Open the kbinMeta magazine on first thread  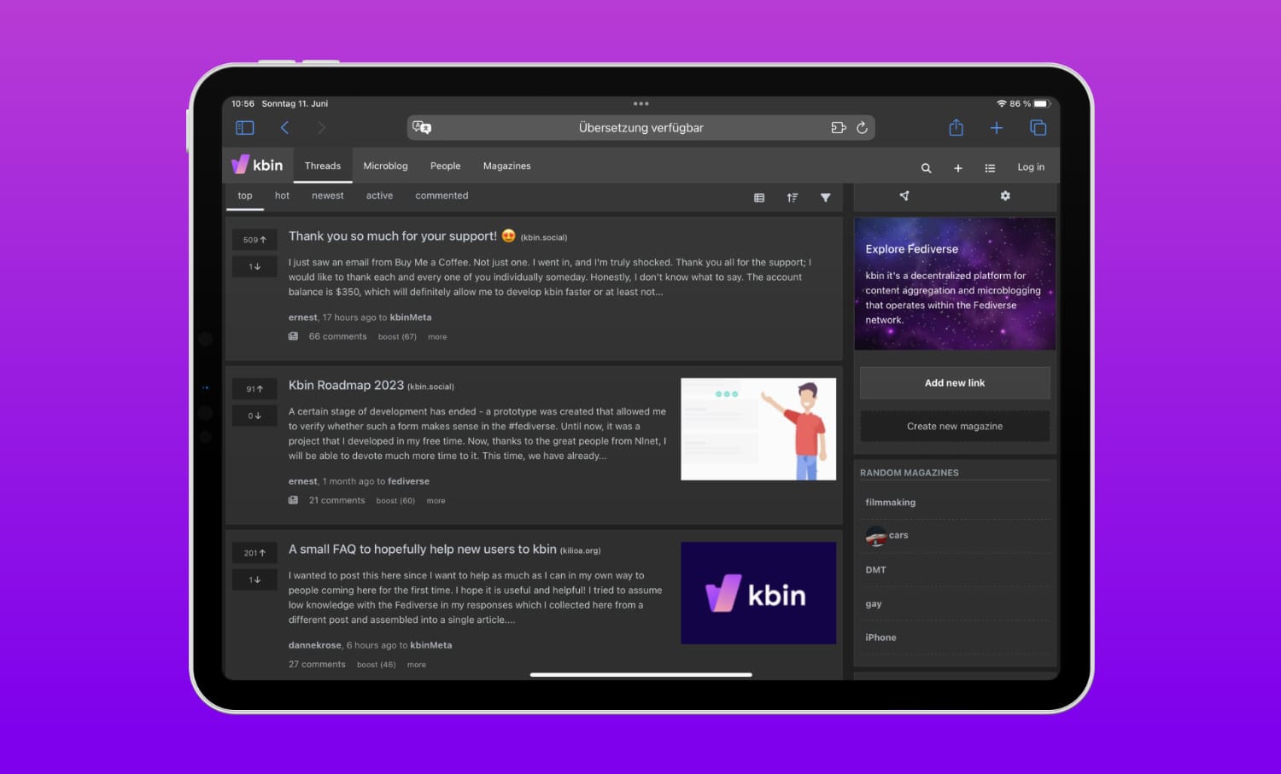[x=411, y=317]
